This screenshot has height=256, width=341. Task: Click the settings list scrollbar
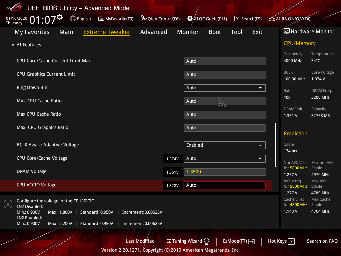(276, 145)
